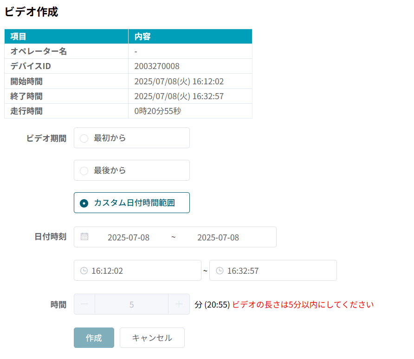Click the red video length warning message
Screen dimensions: 414x359
coord(303,304)
